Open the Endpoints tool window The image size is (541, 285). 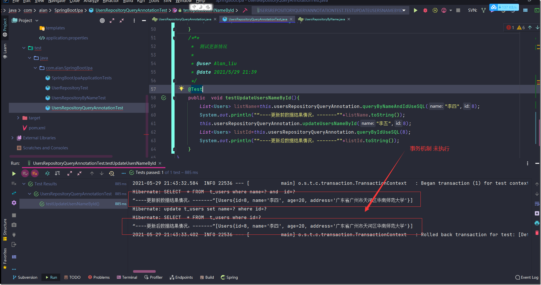(x=181, y=277)
